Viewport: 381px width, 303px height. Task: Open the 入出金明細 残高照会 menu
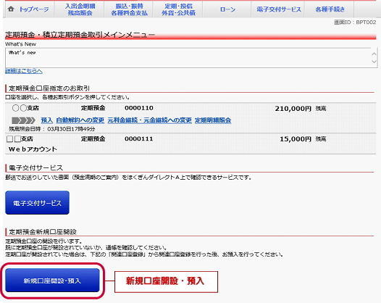(x=80, y=9)
